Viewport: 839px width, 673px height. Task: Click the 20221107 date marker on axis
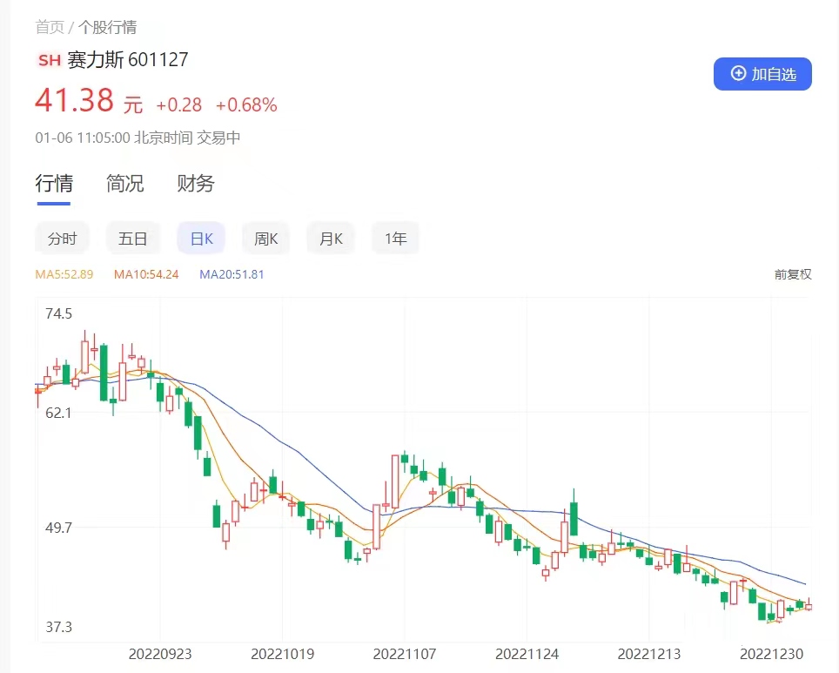[x=405, y=653]
